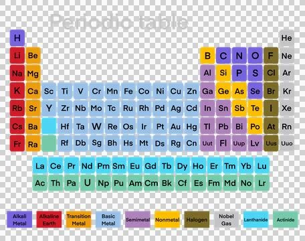Image resolution: width=305 pixels, height=241 pixels.
Task: Click the Zinc (Zn) tile
Action: (191, 90)
